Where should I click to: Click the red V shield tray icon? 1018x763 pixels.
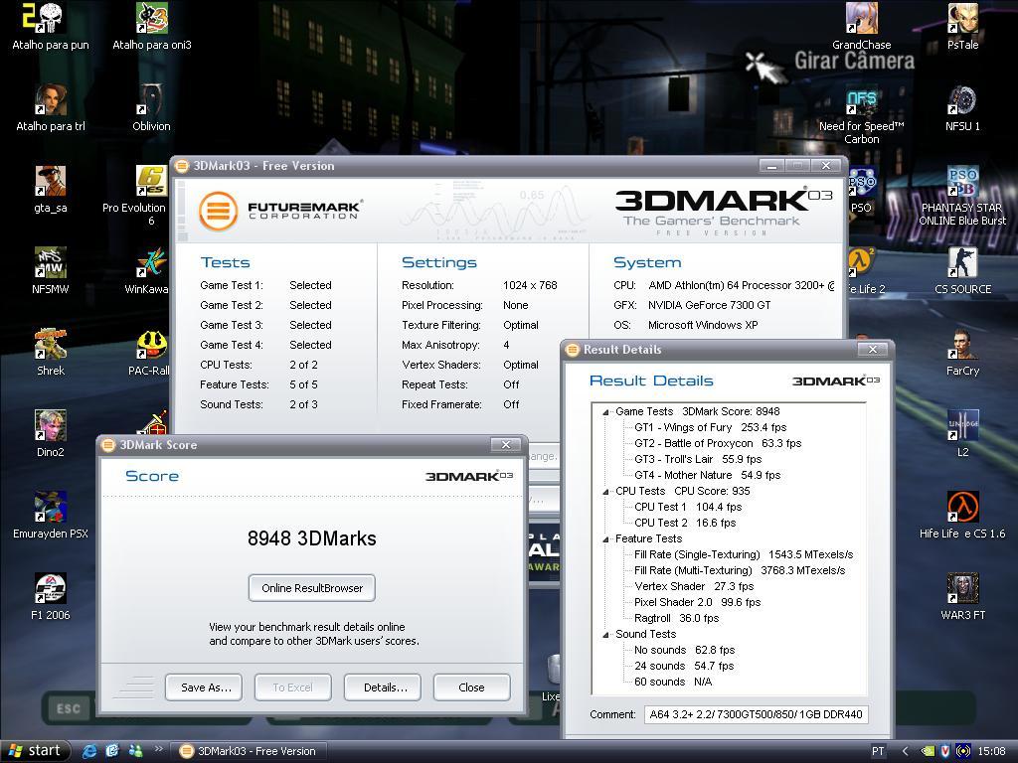coord(945,751)
